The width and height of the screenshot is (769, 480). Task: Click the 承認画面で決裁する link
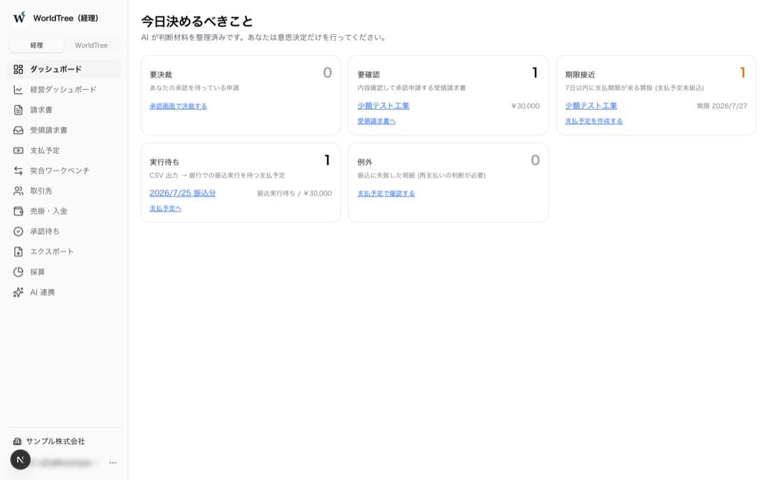pyautogui.click(x=178, y=106)
